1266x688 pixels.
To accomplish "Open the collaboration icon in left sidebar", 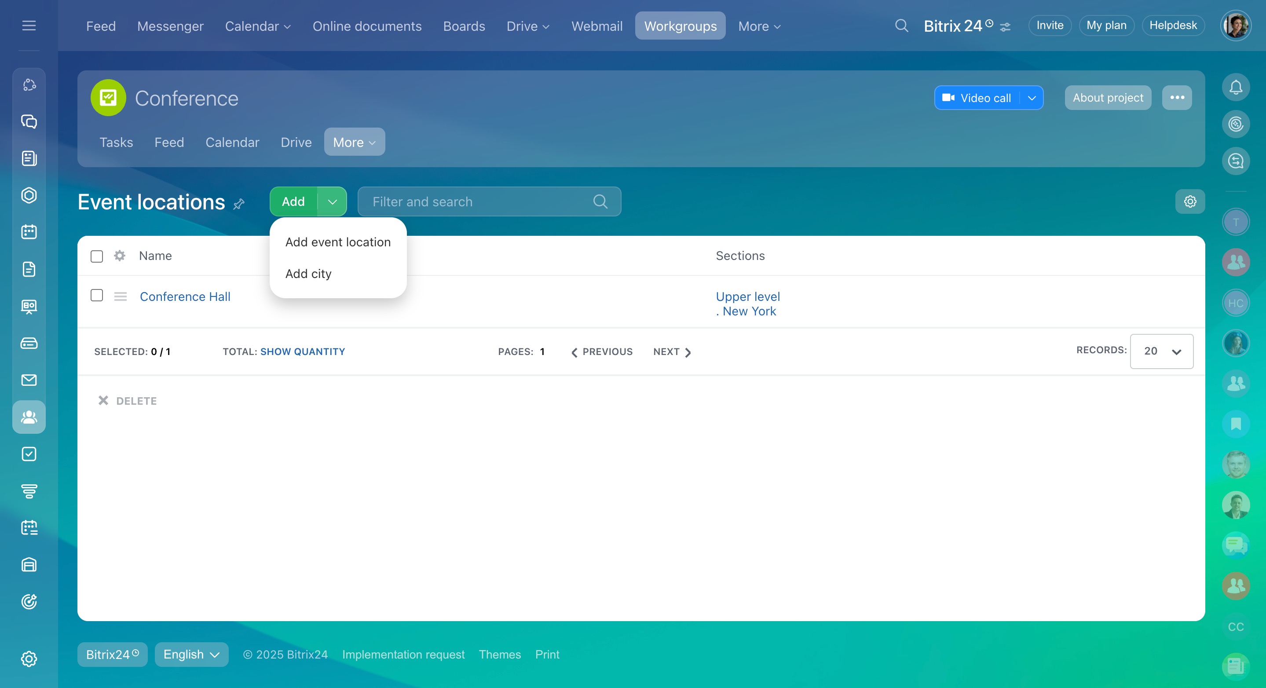I will [x=29, y=85].
